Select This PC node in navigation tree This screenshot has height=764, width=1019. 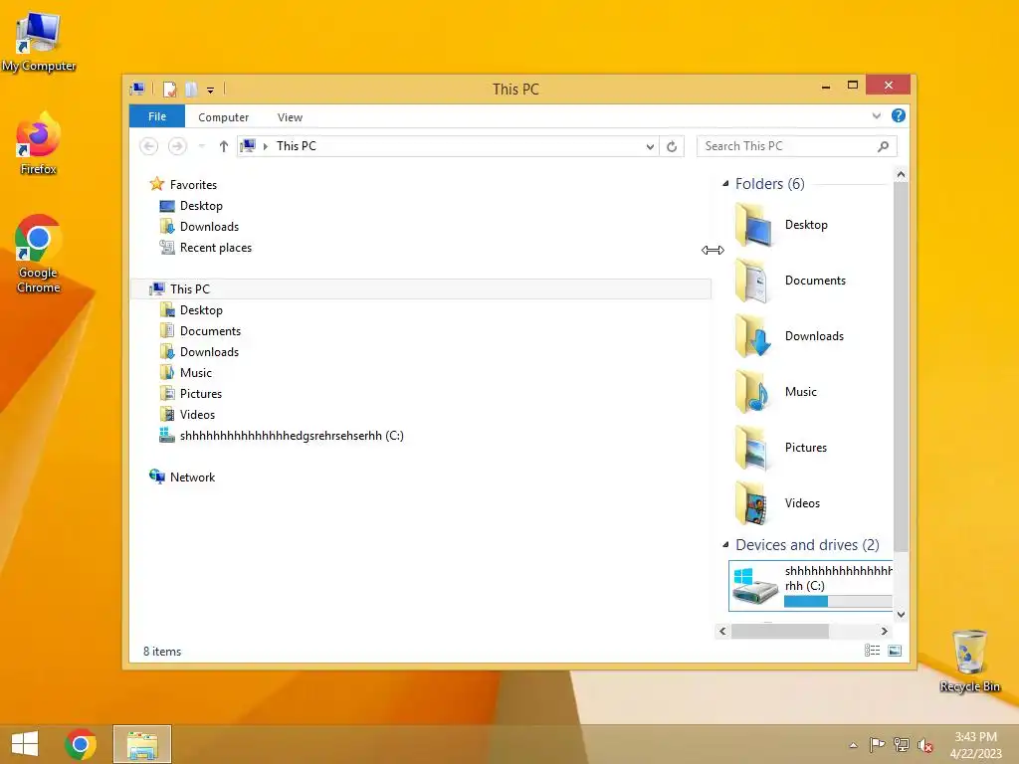421,289
